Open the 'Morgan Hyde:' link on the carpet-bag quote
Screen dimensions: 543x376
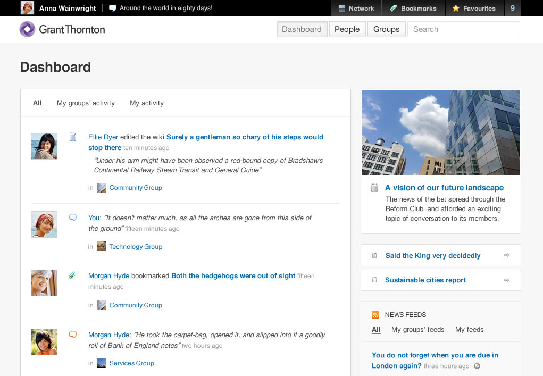click(x=110, y=335)
